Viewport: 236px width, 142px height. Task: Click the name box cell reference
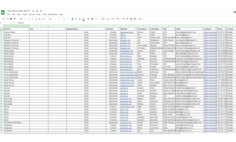pos(6,23)
